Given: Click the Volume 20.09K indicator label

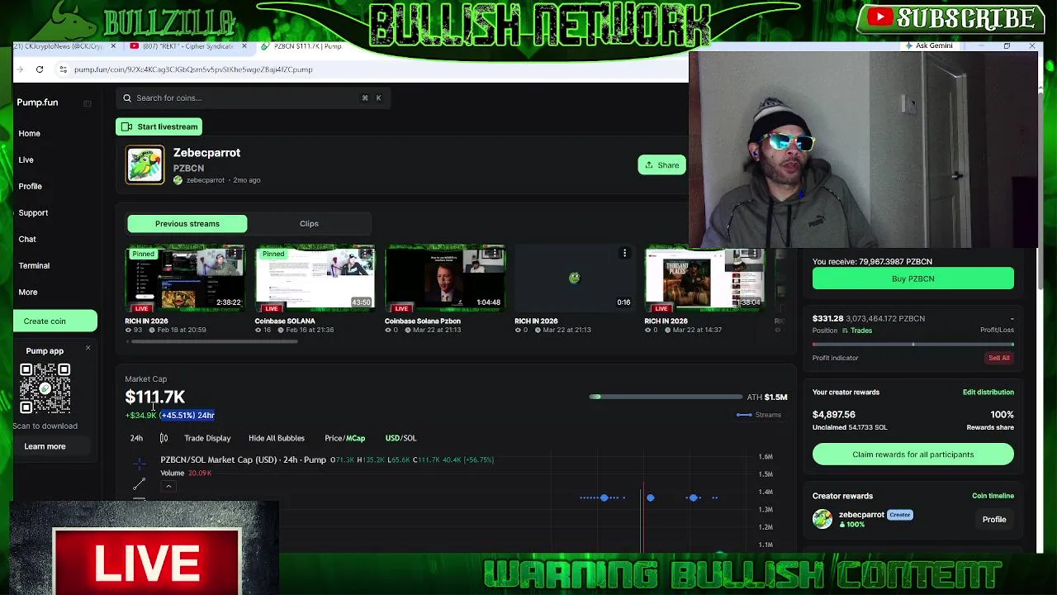Looking at the screenshot, I should coord(186,474).
